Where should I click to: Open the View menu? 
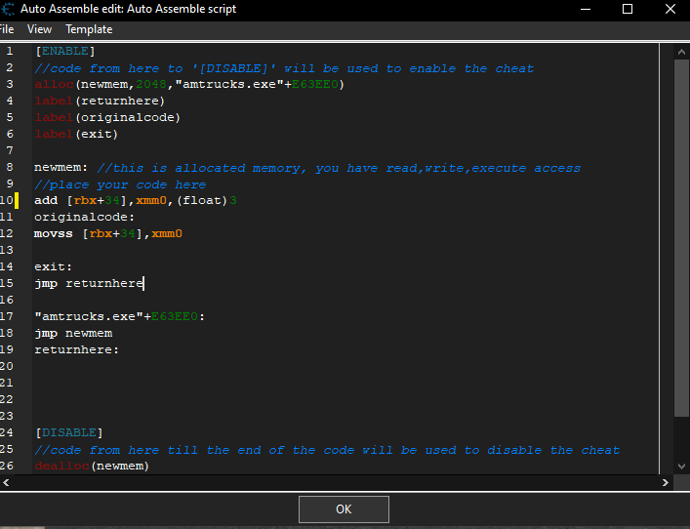(39, 29)
